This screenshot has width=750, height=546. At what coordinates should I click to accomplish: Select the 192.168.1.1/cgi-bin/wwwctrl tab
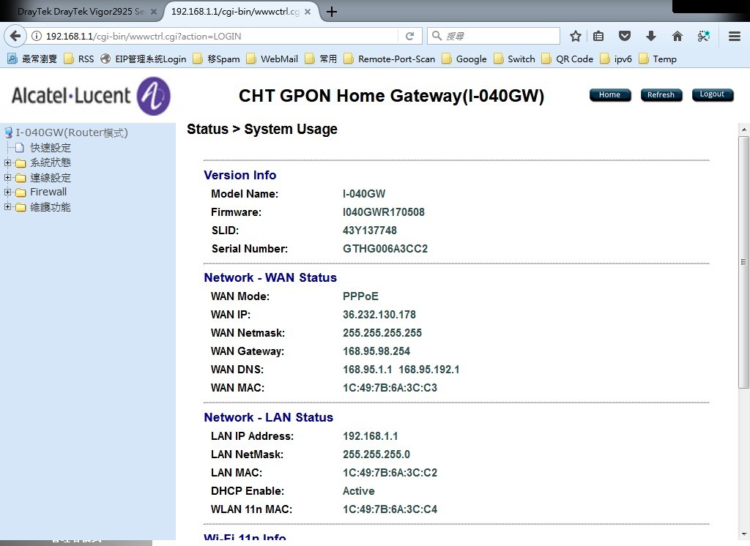(x=235, y=12)
